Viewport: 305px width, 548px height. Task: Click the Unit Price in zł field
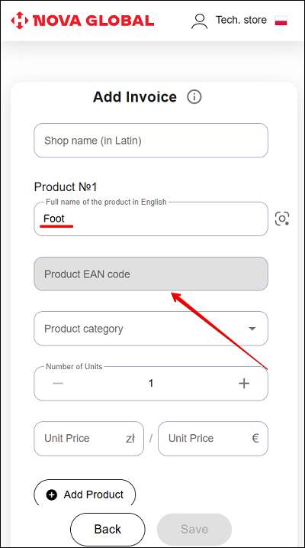pos(89,438)
